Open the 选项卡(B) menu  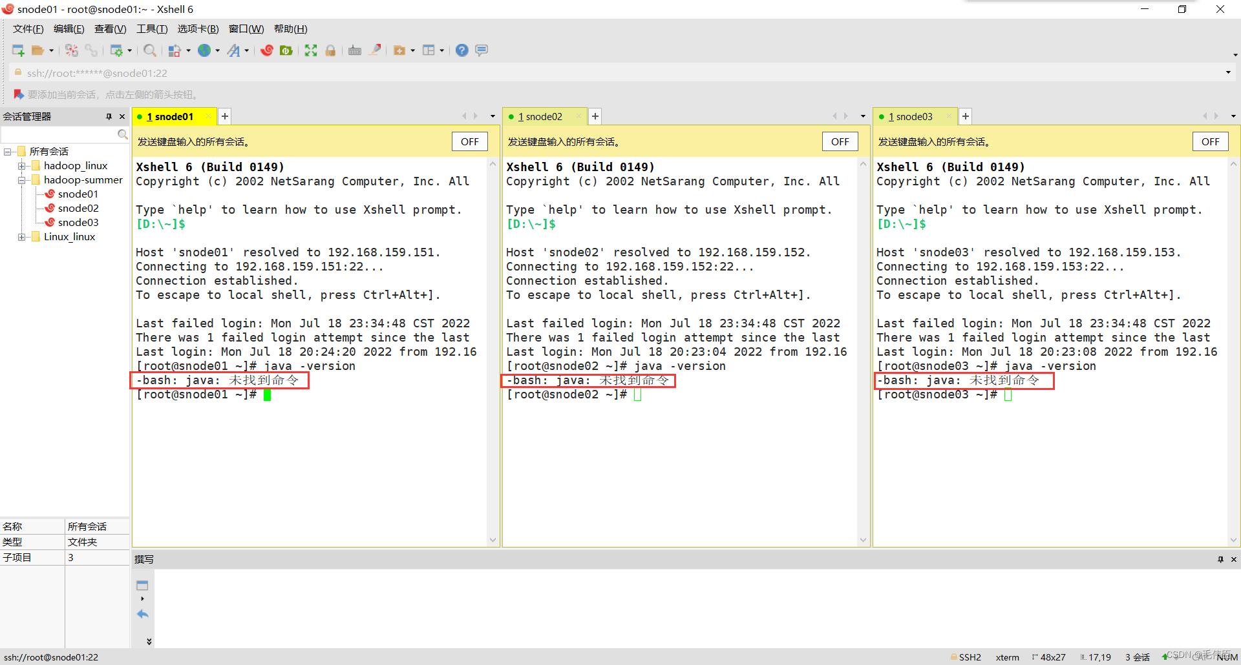pos(198,28)
